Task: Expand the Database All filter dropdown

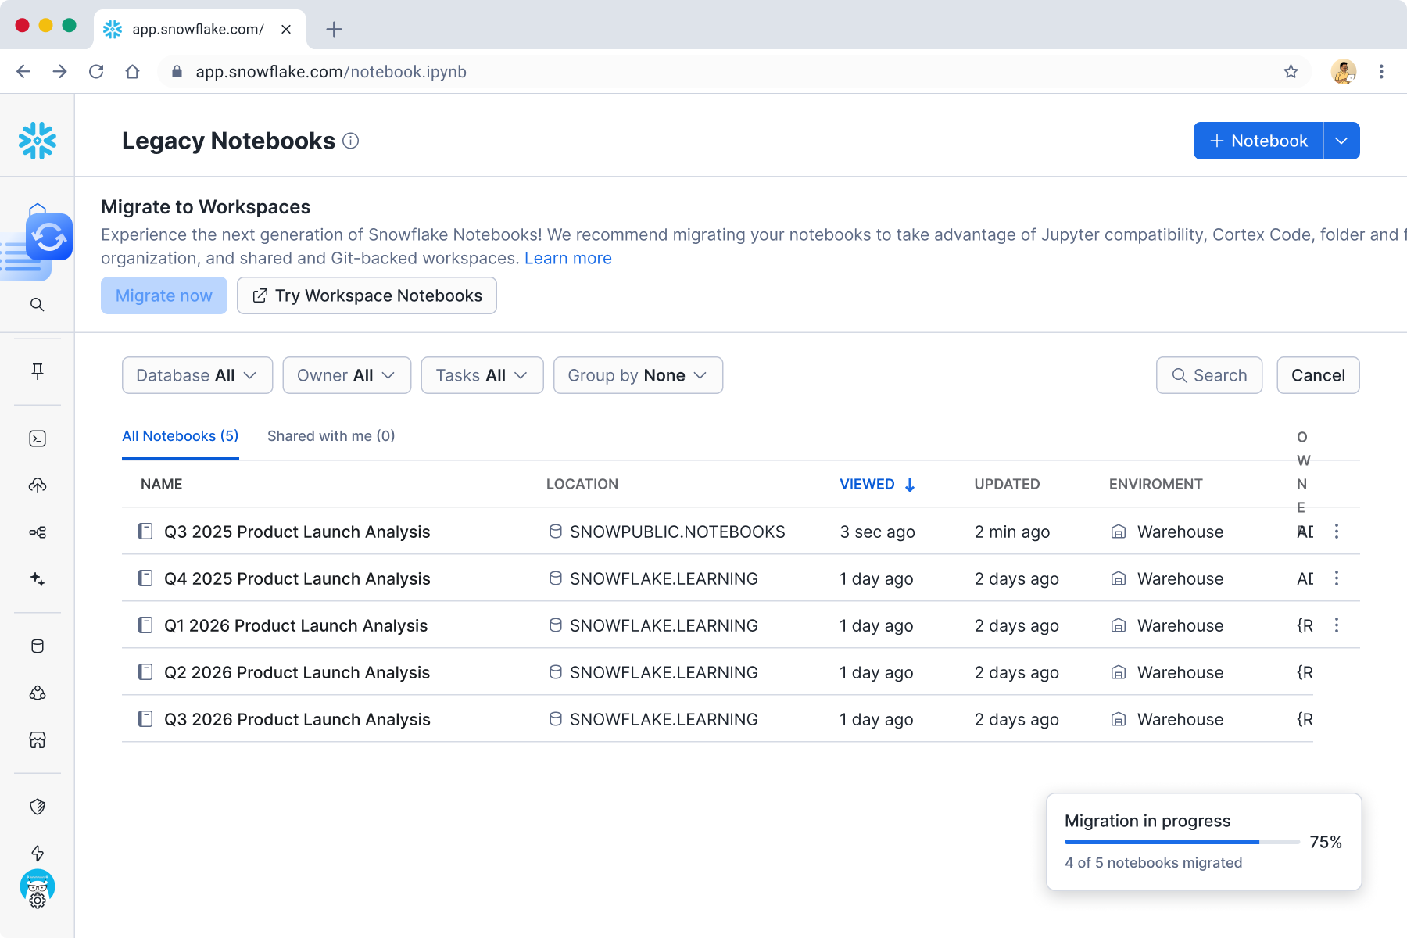Action: [197, 375]
